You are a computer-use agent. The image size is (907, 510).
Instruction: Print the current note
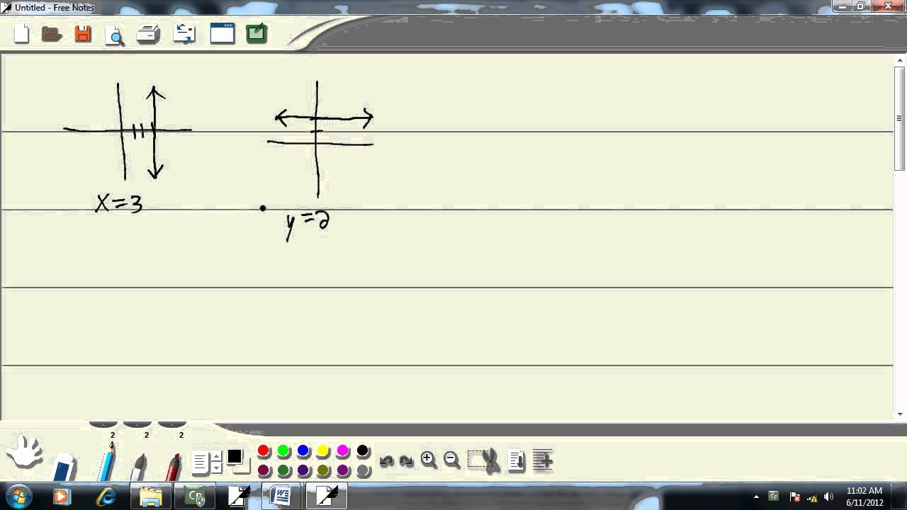coord(148,34)
